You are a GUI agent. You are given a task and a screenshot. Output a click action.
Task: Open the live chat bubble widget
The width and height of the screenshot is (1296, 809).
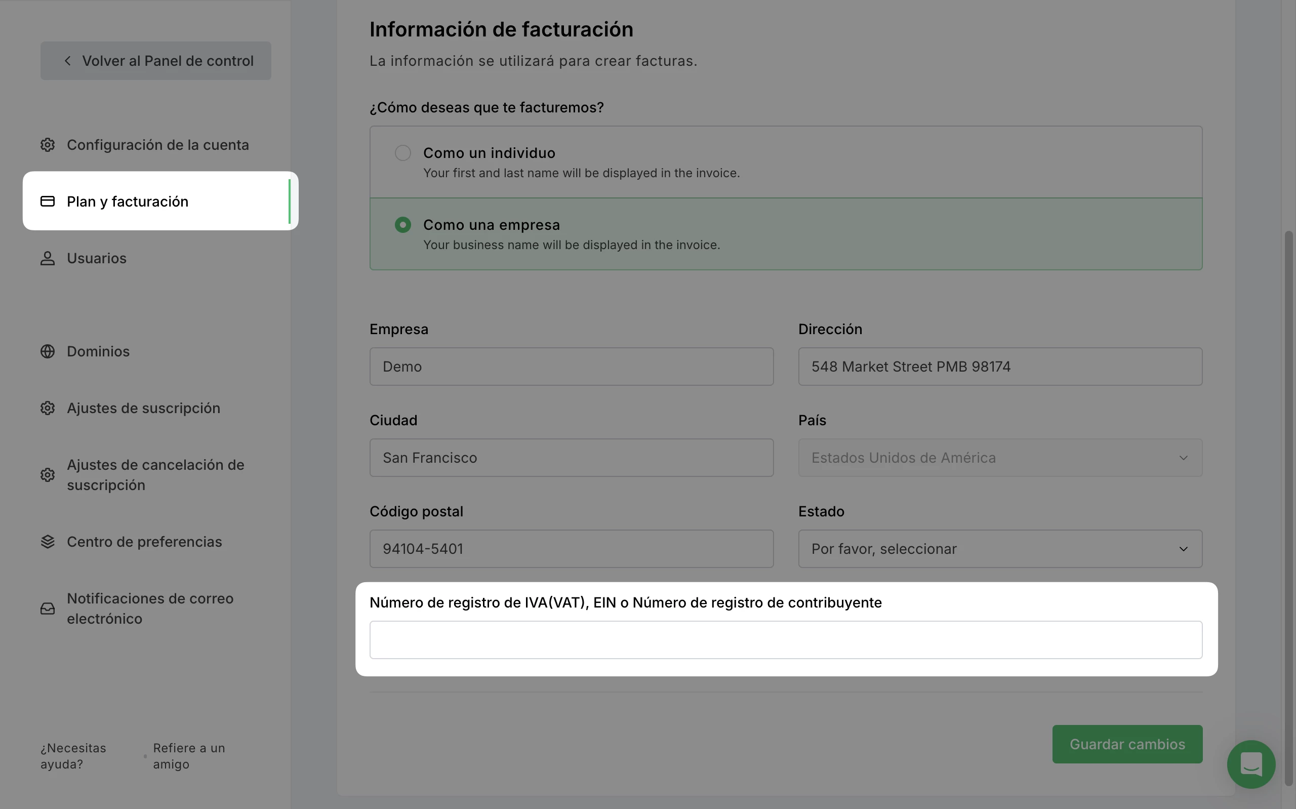tap(1250, 764)
